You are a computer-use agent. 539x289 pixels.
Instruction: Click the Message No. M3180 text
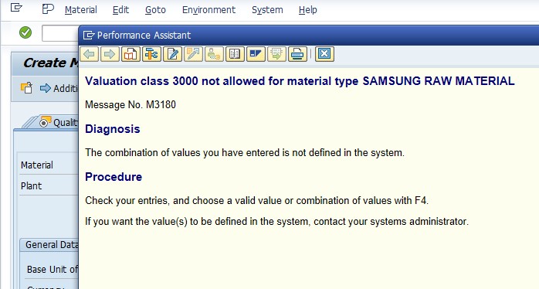(x=131, y=104)
